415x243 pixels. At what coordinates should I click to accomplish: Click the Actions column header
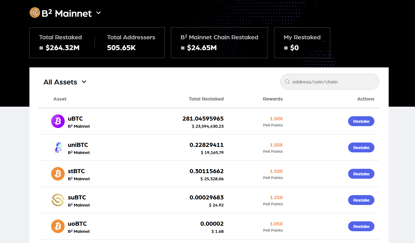(366, 99)
